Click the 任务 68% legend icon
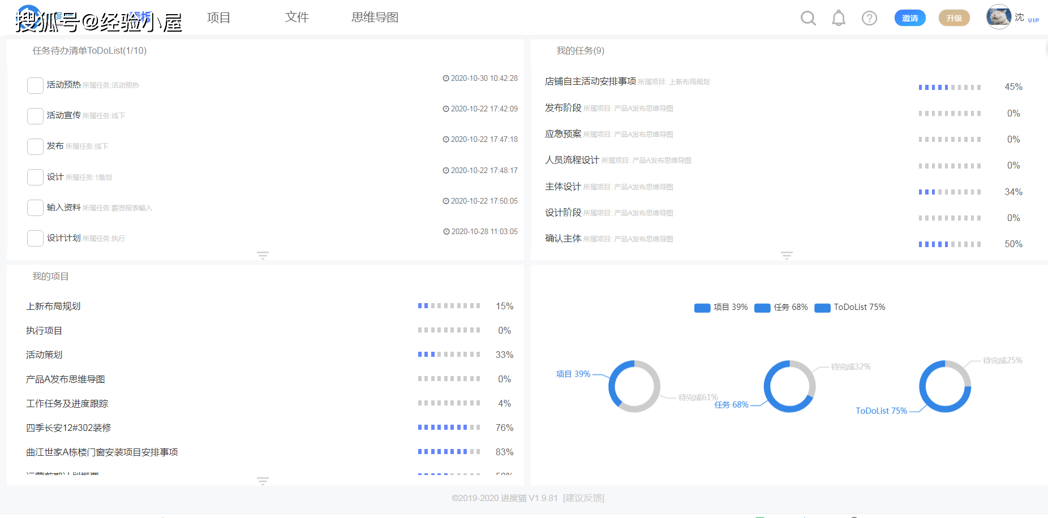Screen dimensions: 1048x518 762,308
